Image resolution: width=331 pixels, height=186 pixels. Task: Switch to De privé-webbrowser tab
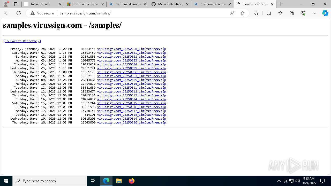point(85,4)
